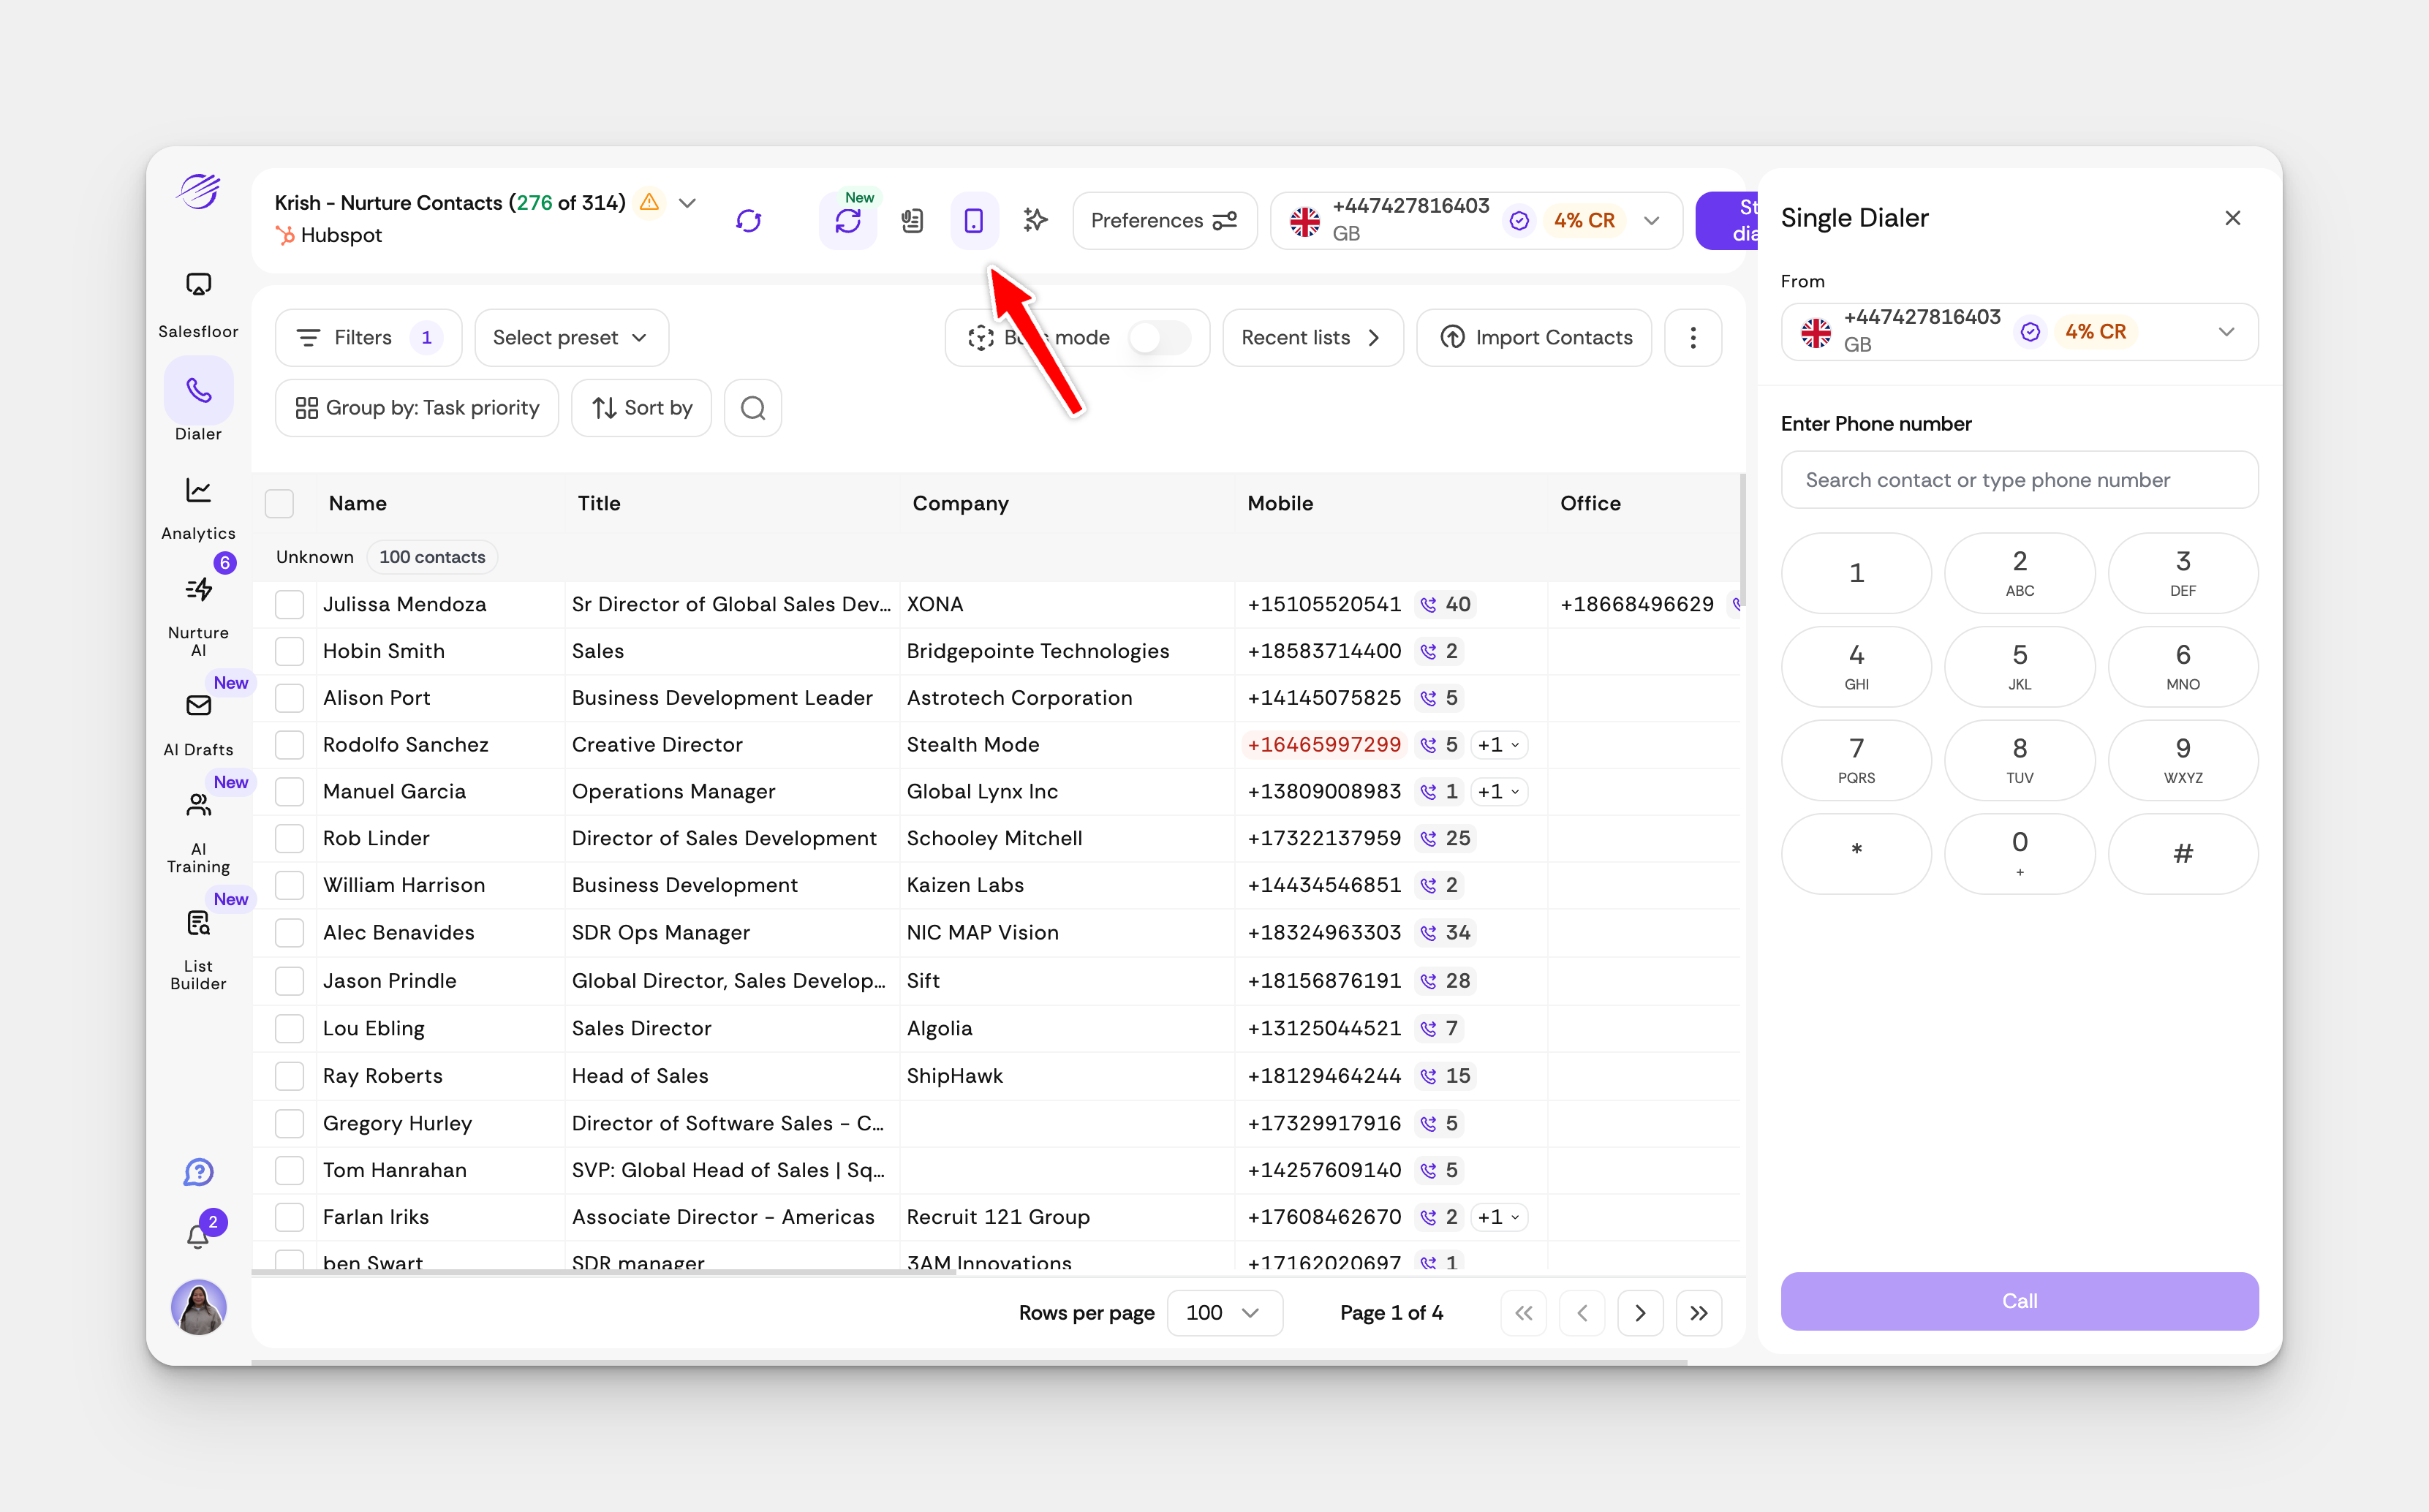Image resolution: width=2429 pixels, height=1512 pixels.
Task: Open the three-dot more options menu
Action: tap(1692, 338)
